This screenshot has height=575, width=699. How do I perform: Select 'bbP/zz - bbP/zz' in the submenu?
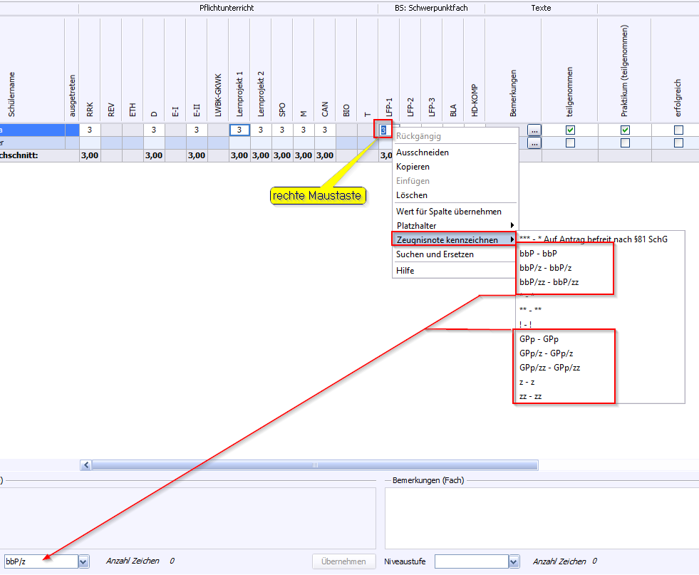click(549, 282)
